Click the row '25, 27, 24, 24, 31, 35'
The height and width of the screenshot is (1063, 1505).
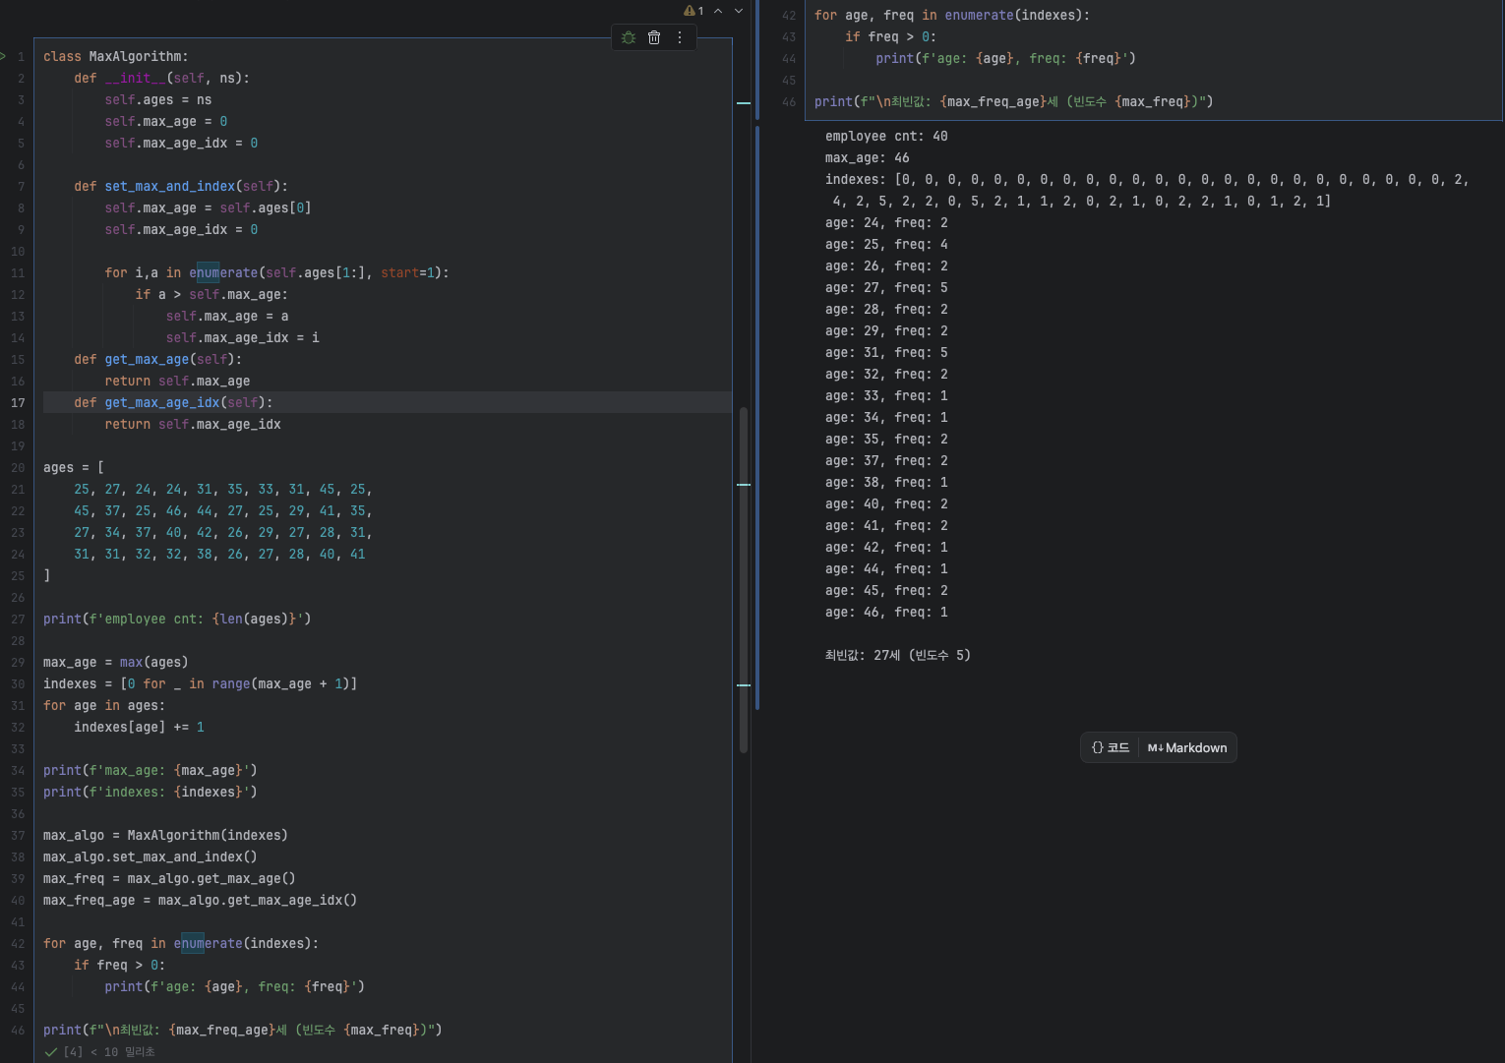pos(223,489)
